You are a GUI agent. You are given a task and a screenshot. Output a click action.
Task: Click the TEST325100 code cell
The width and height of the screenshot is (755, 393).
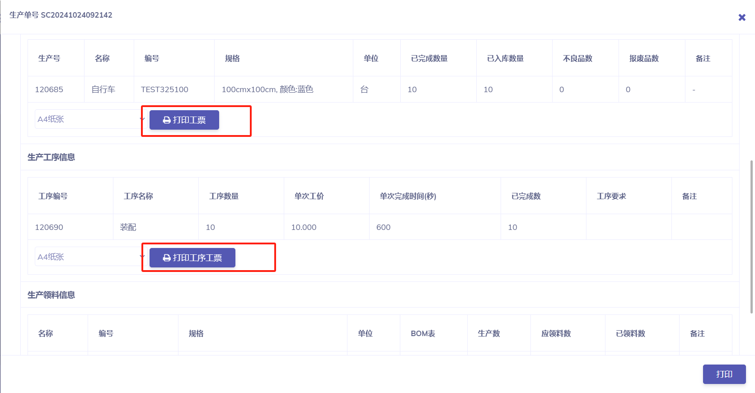[164, 89]
